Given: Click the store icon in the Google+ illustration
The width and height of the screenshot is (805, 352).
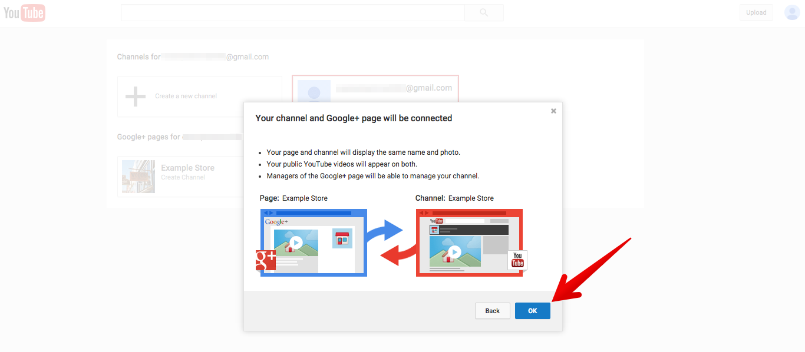Looking at the screenshot, I should click(342, 238).
